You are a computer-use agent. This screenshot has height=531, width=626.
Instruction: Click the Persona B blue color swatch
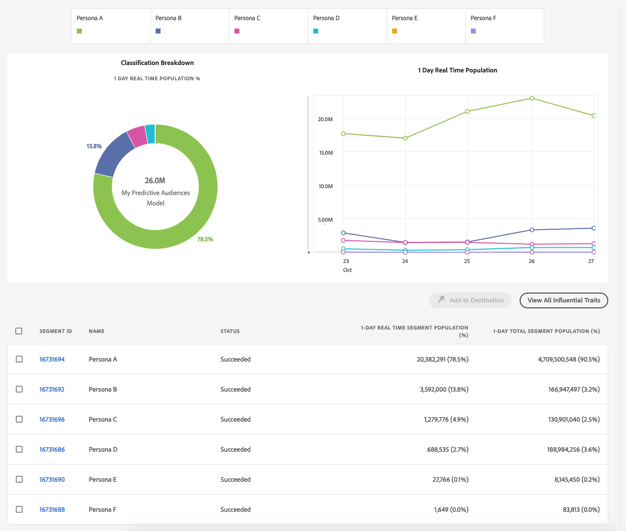point(158,31)
